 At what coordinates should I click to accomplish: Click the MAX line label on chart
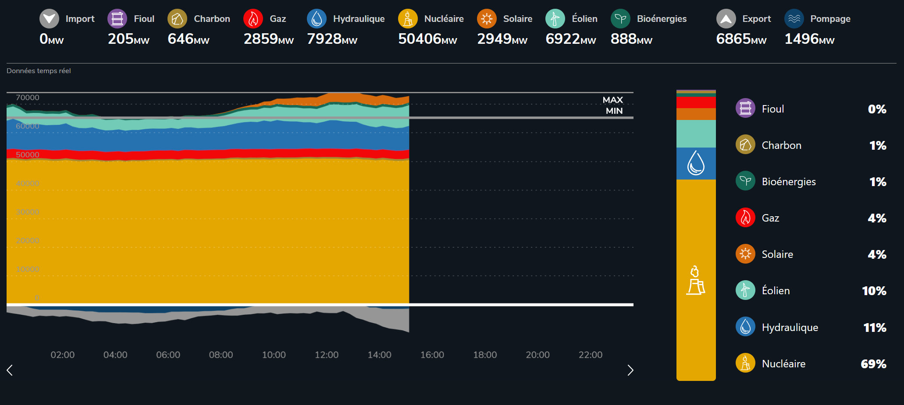click(x=612, y=100)
